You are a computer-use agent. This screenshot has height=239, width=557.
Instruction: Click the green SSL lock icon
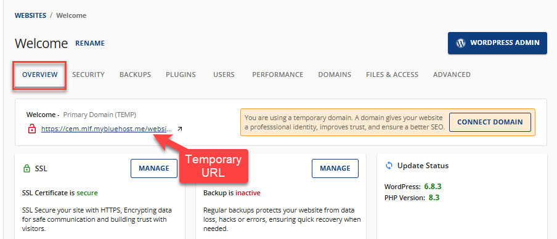[26, 169]
